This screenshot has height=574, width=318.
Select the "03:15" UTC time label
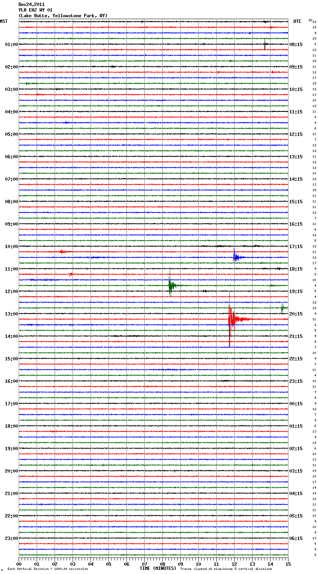(296, 471)
